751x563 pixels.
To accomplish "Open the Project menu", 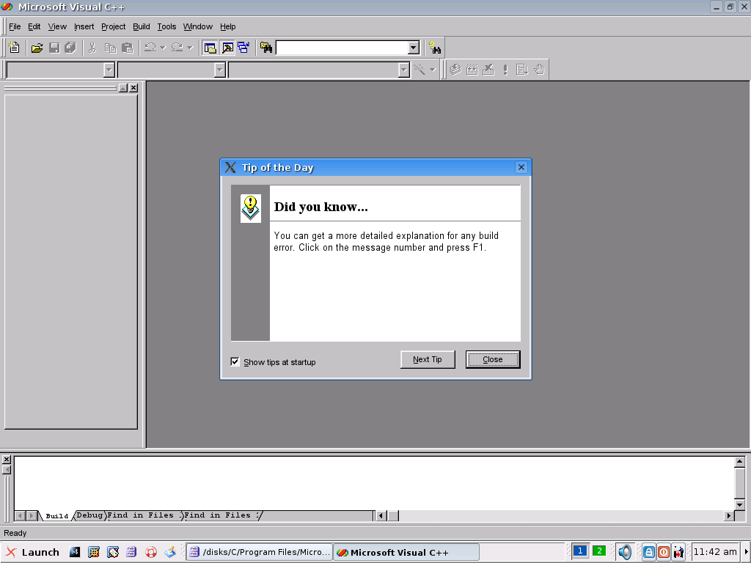I will click(x=113, y=26).
